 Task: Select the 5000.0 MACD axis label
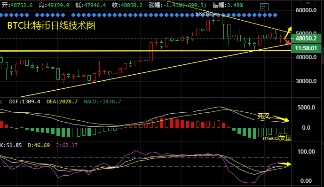click(x=306, y=108)
